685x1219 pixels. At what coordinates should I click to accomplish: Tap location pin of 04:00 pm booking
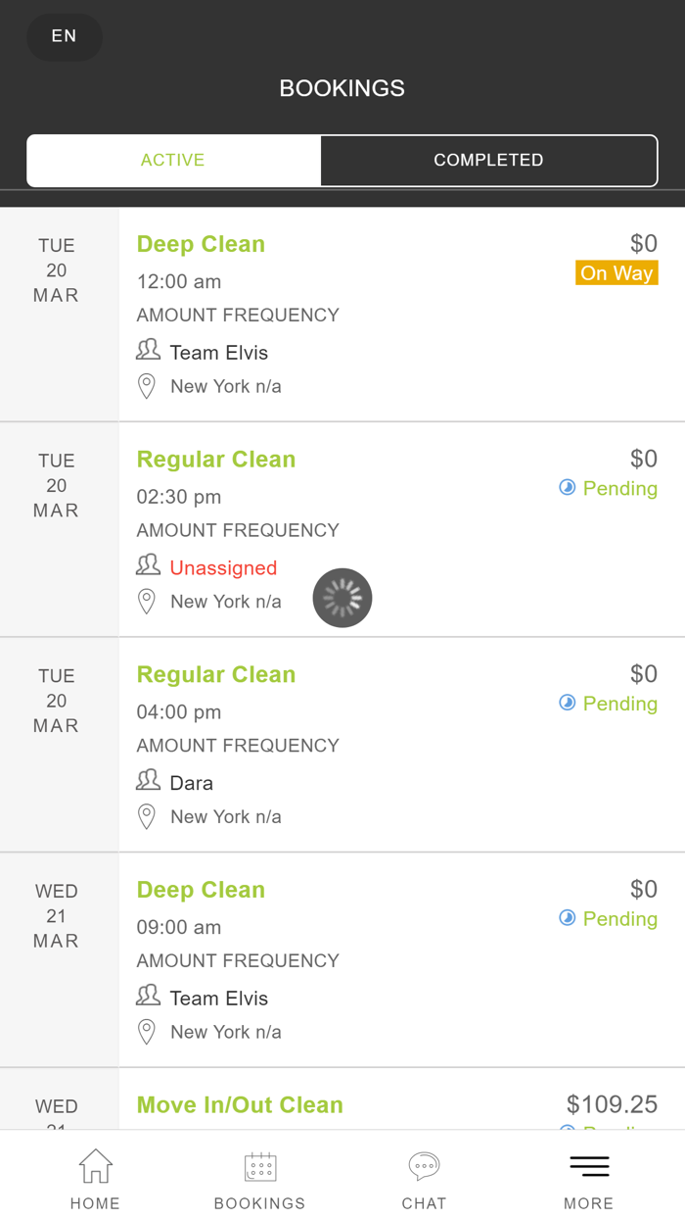point(147,816)
